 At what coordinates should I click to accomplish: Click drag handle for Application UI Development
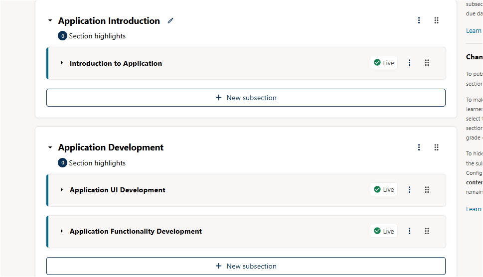(427, 190)
